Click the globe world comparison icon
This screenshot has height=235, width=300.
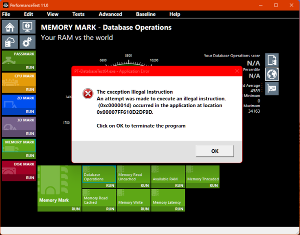point(272,74)
